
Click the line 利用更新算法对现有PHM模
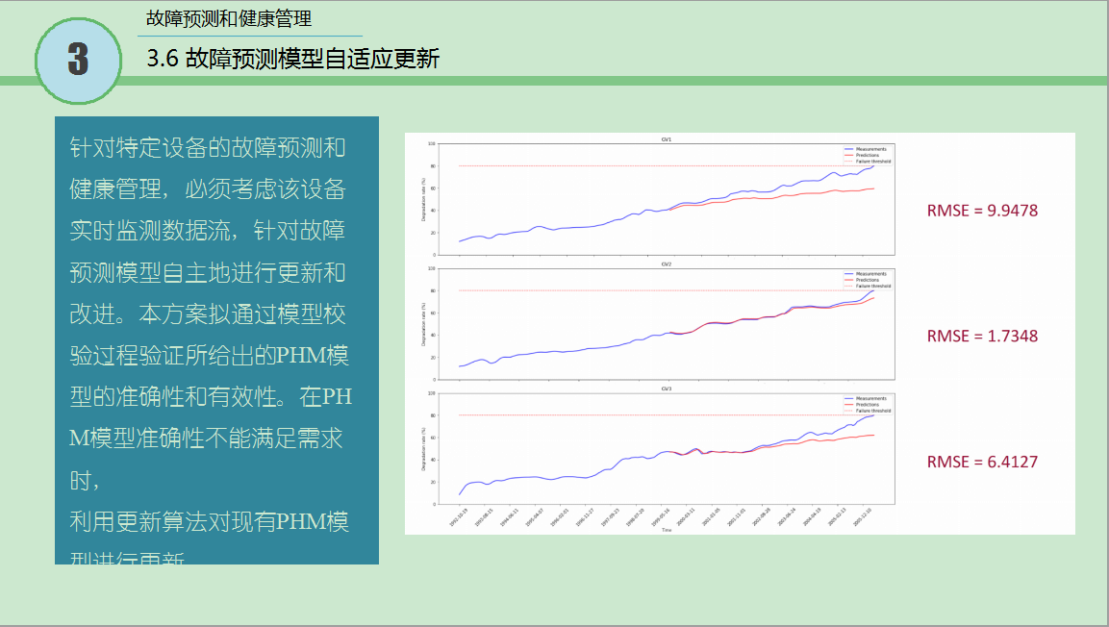(x=210, y=521)
